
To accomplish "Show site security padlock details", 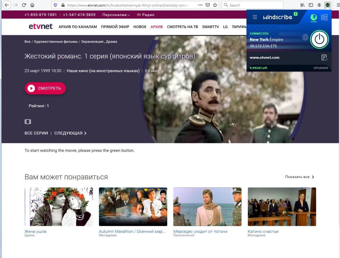I will [x=63, y=5].
